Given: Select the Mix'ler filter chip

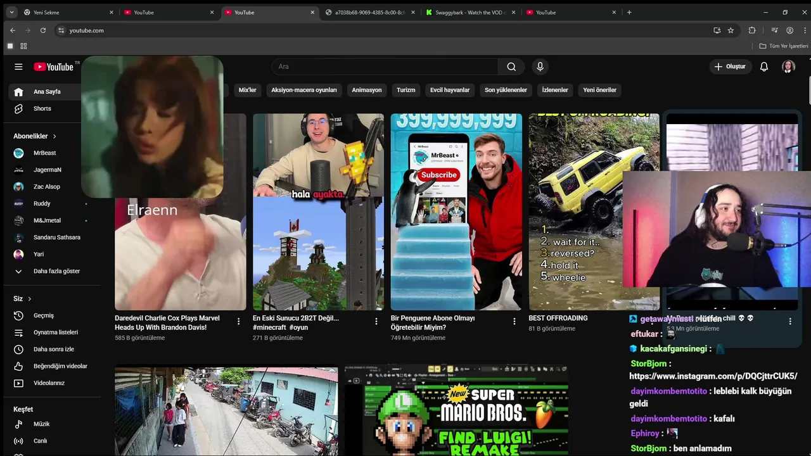Looking at the screenshot, I should [x=247, y=90].
